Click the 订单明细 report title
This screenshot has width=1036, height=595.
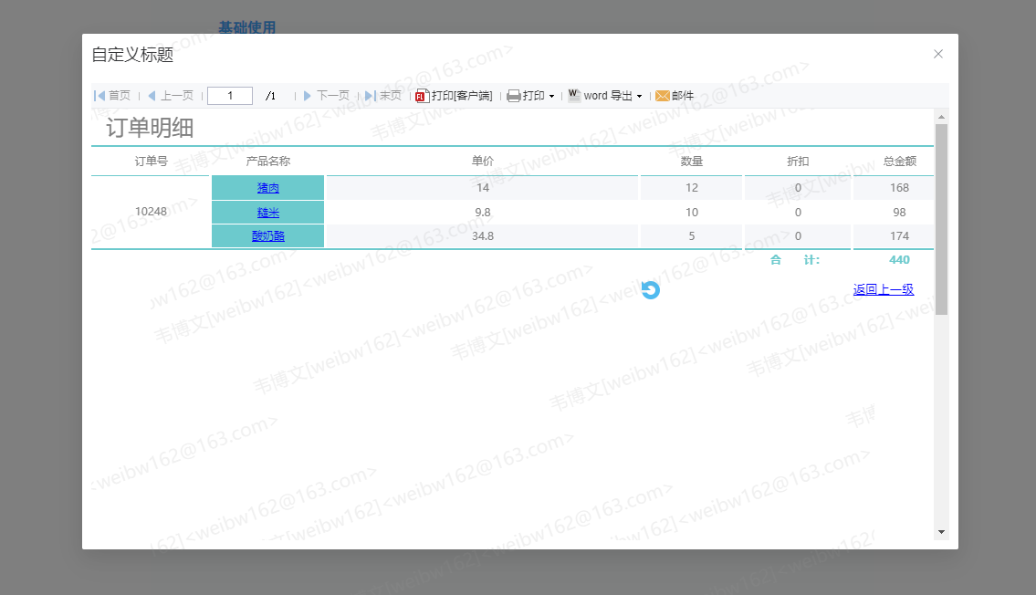point(150,128)
